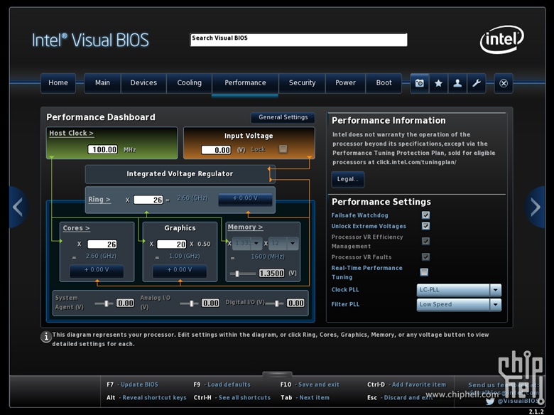Expand the bottom shortcuts panel handle

(x=277, y=374)
